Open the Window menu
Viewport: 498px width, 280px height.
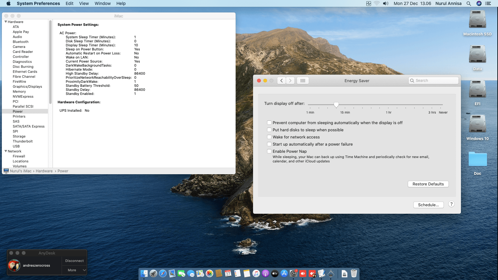(102, 3)
